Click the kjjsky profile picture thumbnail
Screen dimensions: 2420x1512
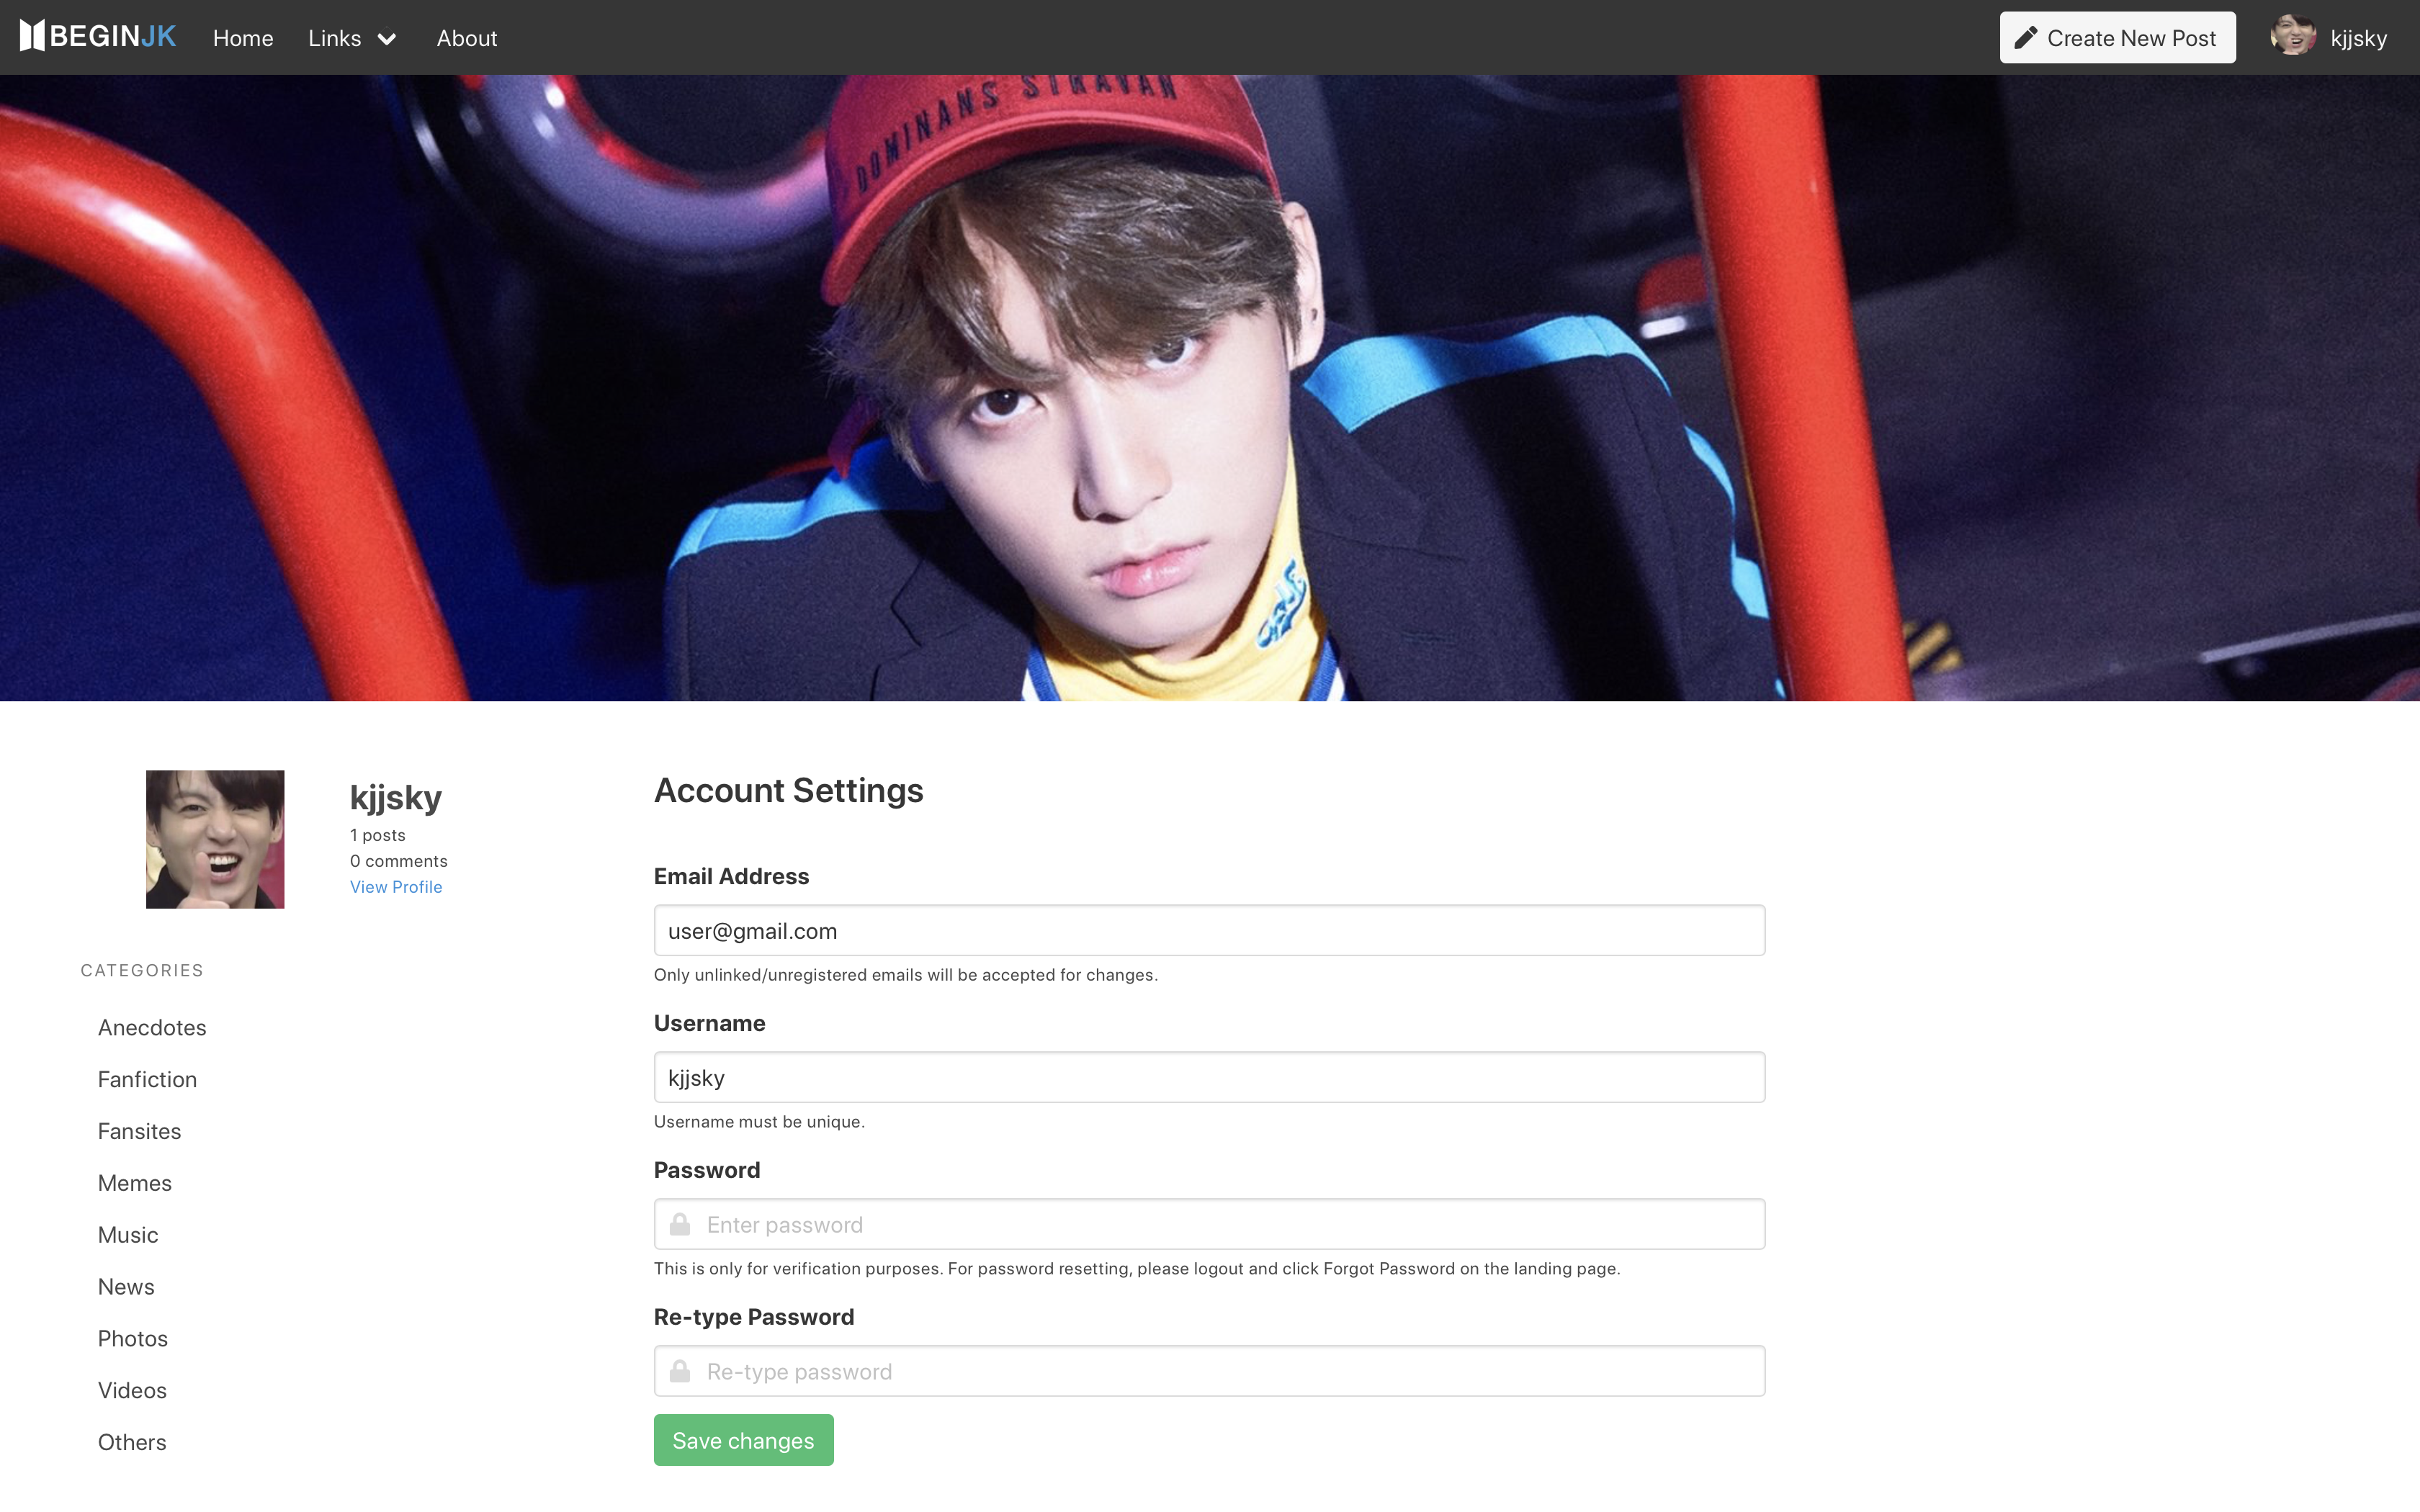point(215,839)
